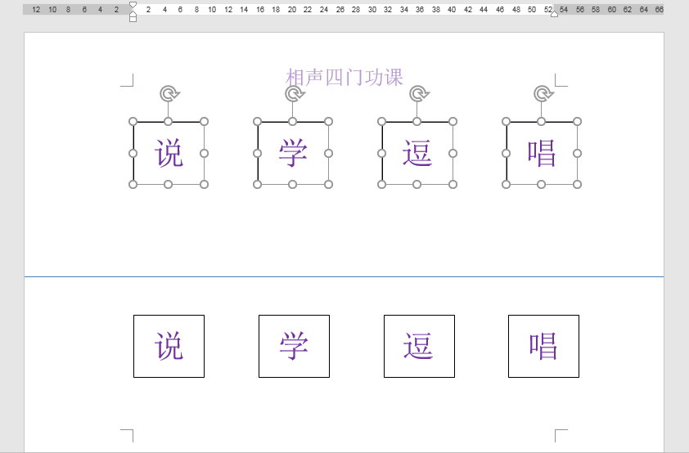The image size is (689, 453).
Task: Click the bottom-right corner handle of selected 逗 box
Action: [453, 184]
